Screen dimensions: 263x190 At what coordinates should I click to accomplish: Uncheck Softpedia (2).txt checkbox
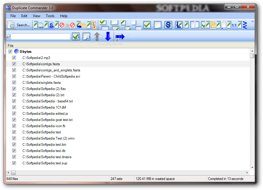(14, 95)
